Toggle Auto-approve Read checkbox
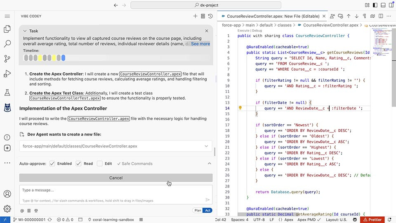 pyautogui.click(x=78, y=164)
